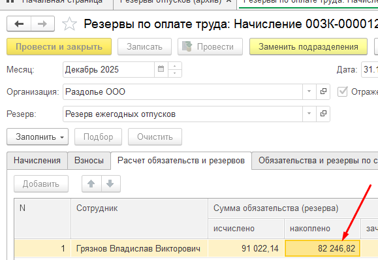Image resolution: width=378 pixels, height=260 pixels.
Task: Switch to the Начисления tab
Action: [37, 161]
